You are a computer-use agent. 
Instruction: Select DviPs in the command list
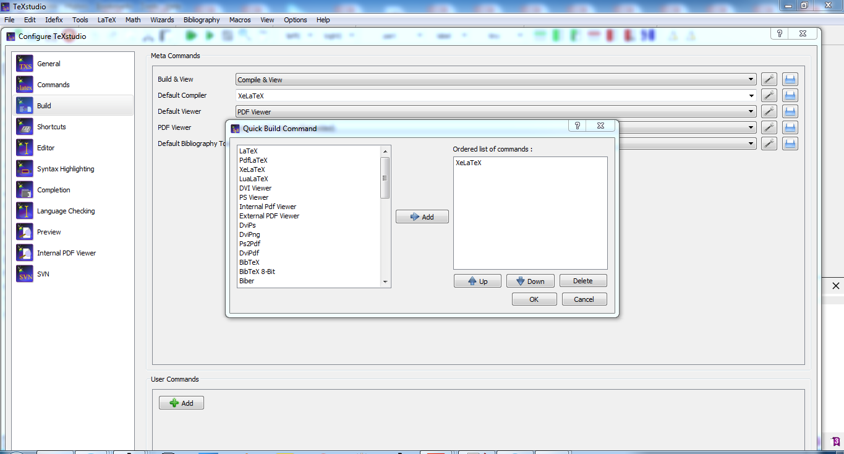(x=247, y=225)
